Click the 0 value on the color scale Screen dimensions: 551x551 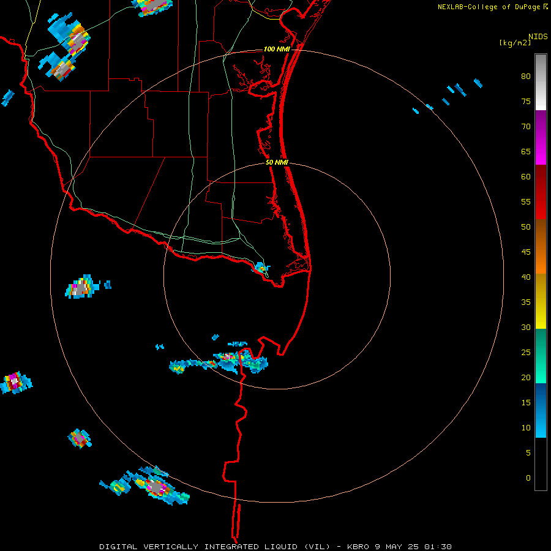point(528,478)
